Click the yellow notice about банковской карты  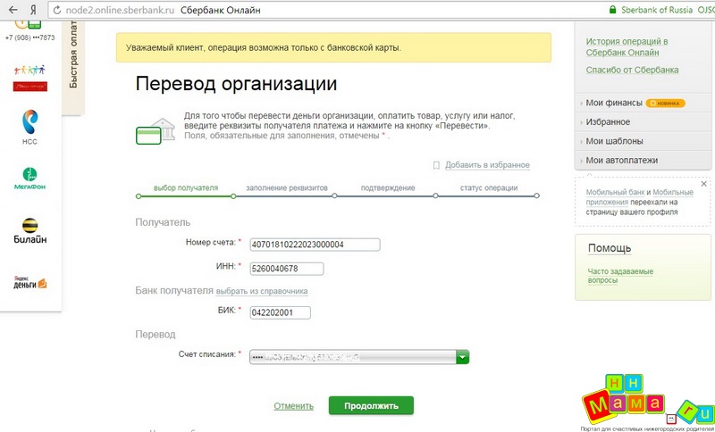pos(333,47)
